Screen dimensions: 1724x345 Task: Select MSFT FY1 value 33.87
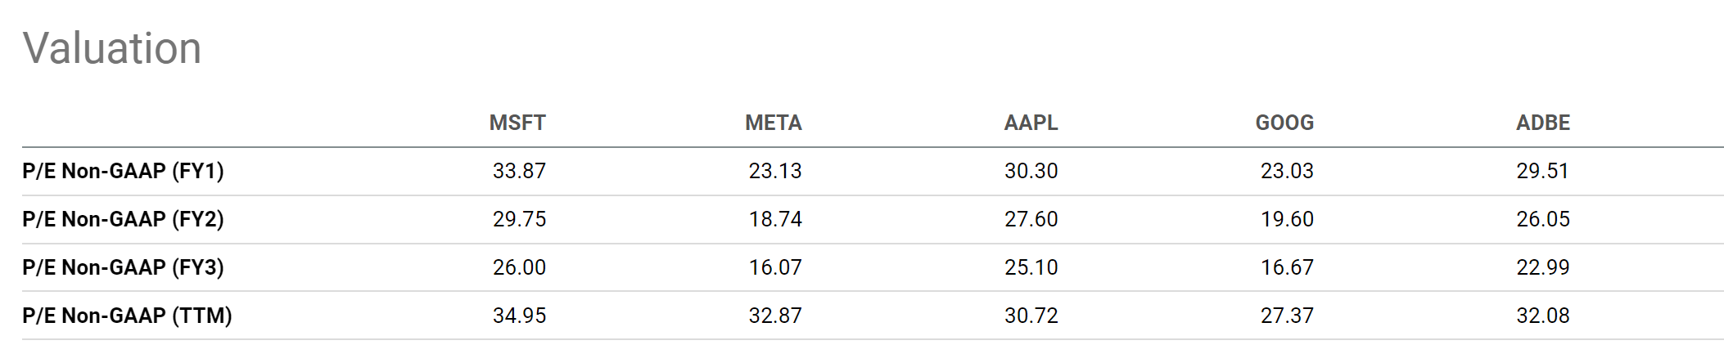pos(519,171)
